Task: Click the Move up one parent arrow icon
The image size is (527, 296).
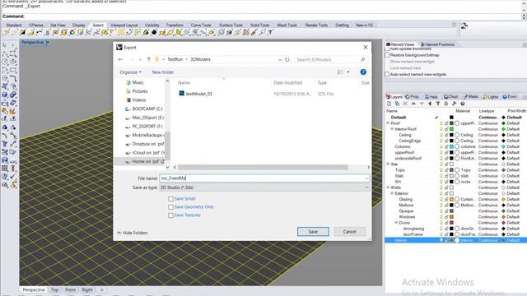Action: click(x=430, y=104)
